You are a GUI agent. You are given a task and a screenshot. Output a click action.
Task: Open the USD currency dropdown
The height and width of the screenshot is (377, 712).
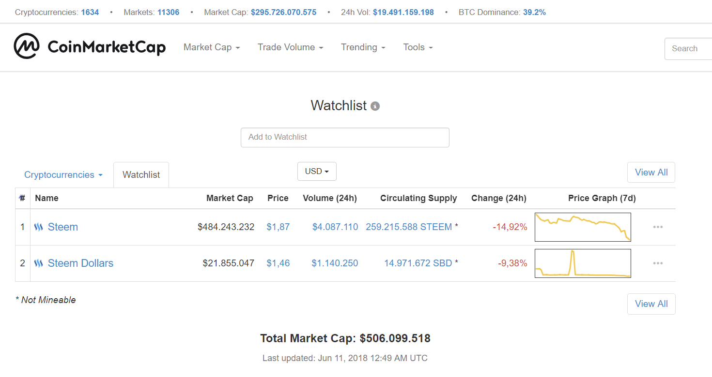coord(317,172)
